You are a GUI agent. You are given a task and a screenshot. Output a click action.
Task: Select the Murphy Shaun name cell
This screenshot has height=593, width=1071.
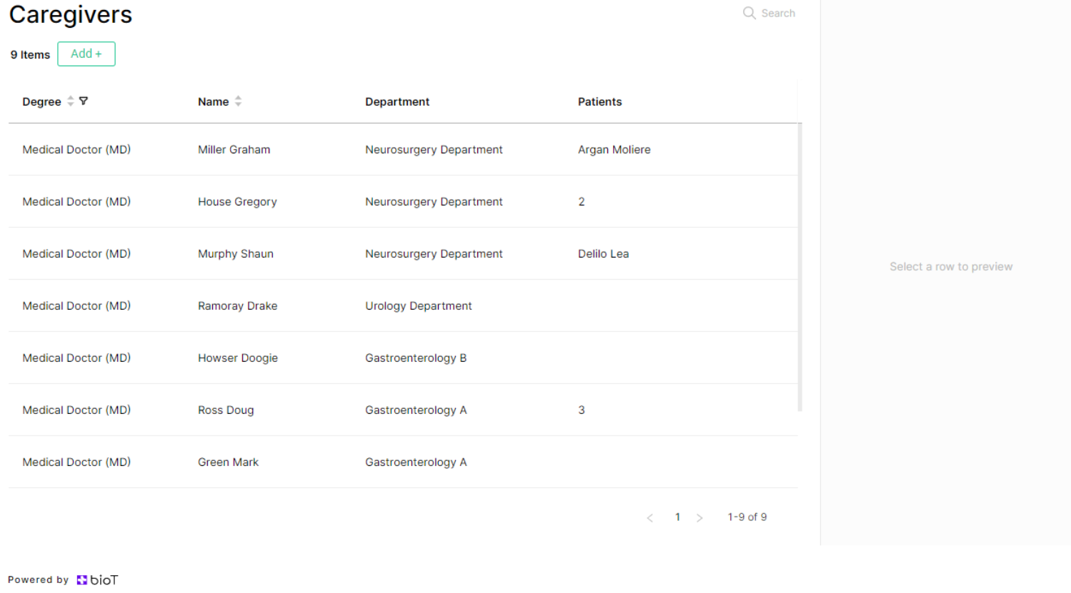click(x=236, y=254)
